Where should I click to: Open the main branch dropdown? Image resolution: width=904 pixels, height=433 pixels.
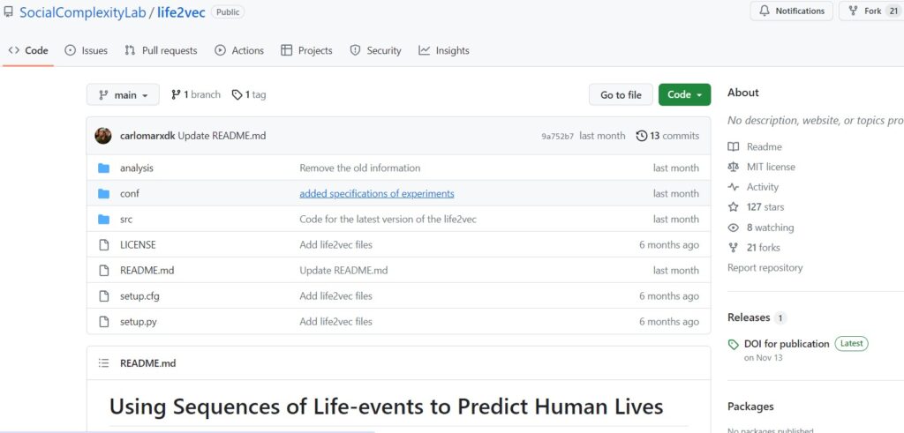tap(123, 94)
